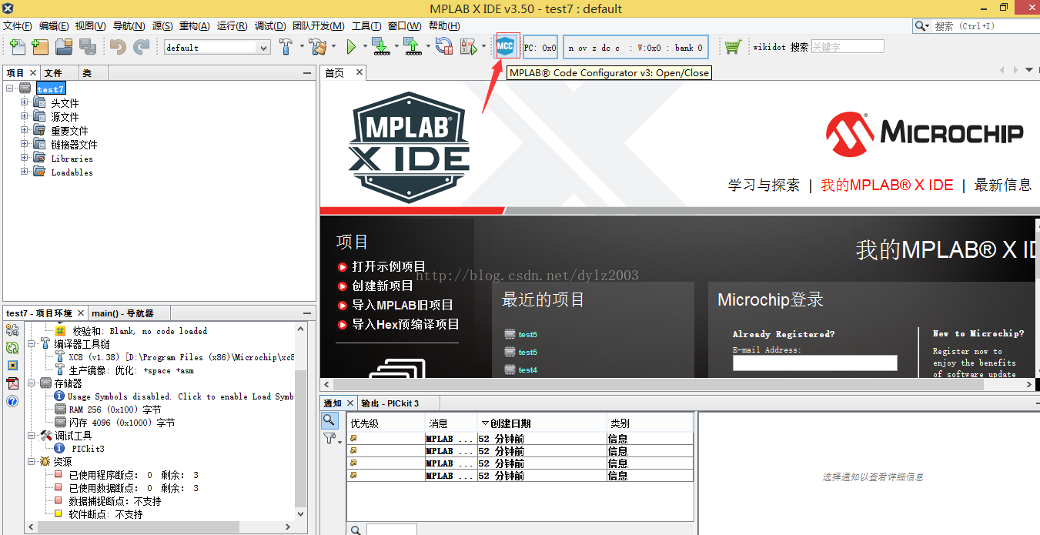Open the 调试(D) menu
1040x535 pixels.
pos(270,26)
